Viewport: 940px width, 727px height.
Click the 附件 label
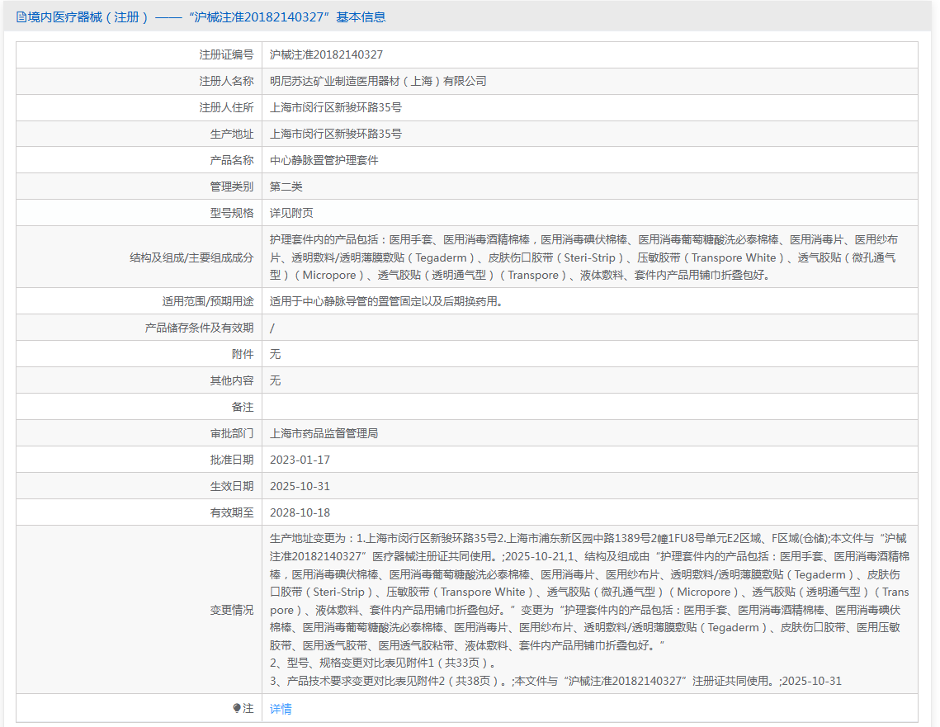point(243,354)
